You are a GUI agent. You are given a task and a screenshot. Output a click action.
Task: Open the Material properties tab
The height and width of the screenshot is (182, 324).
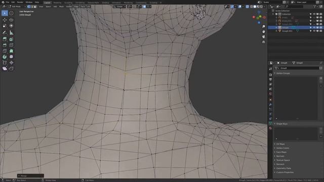pyautogui.click(x=270, y=128)
